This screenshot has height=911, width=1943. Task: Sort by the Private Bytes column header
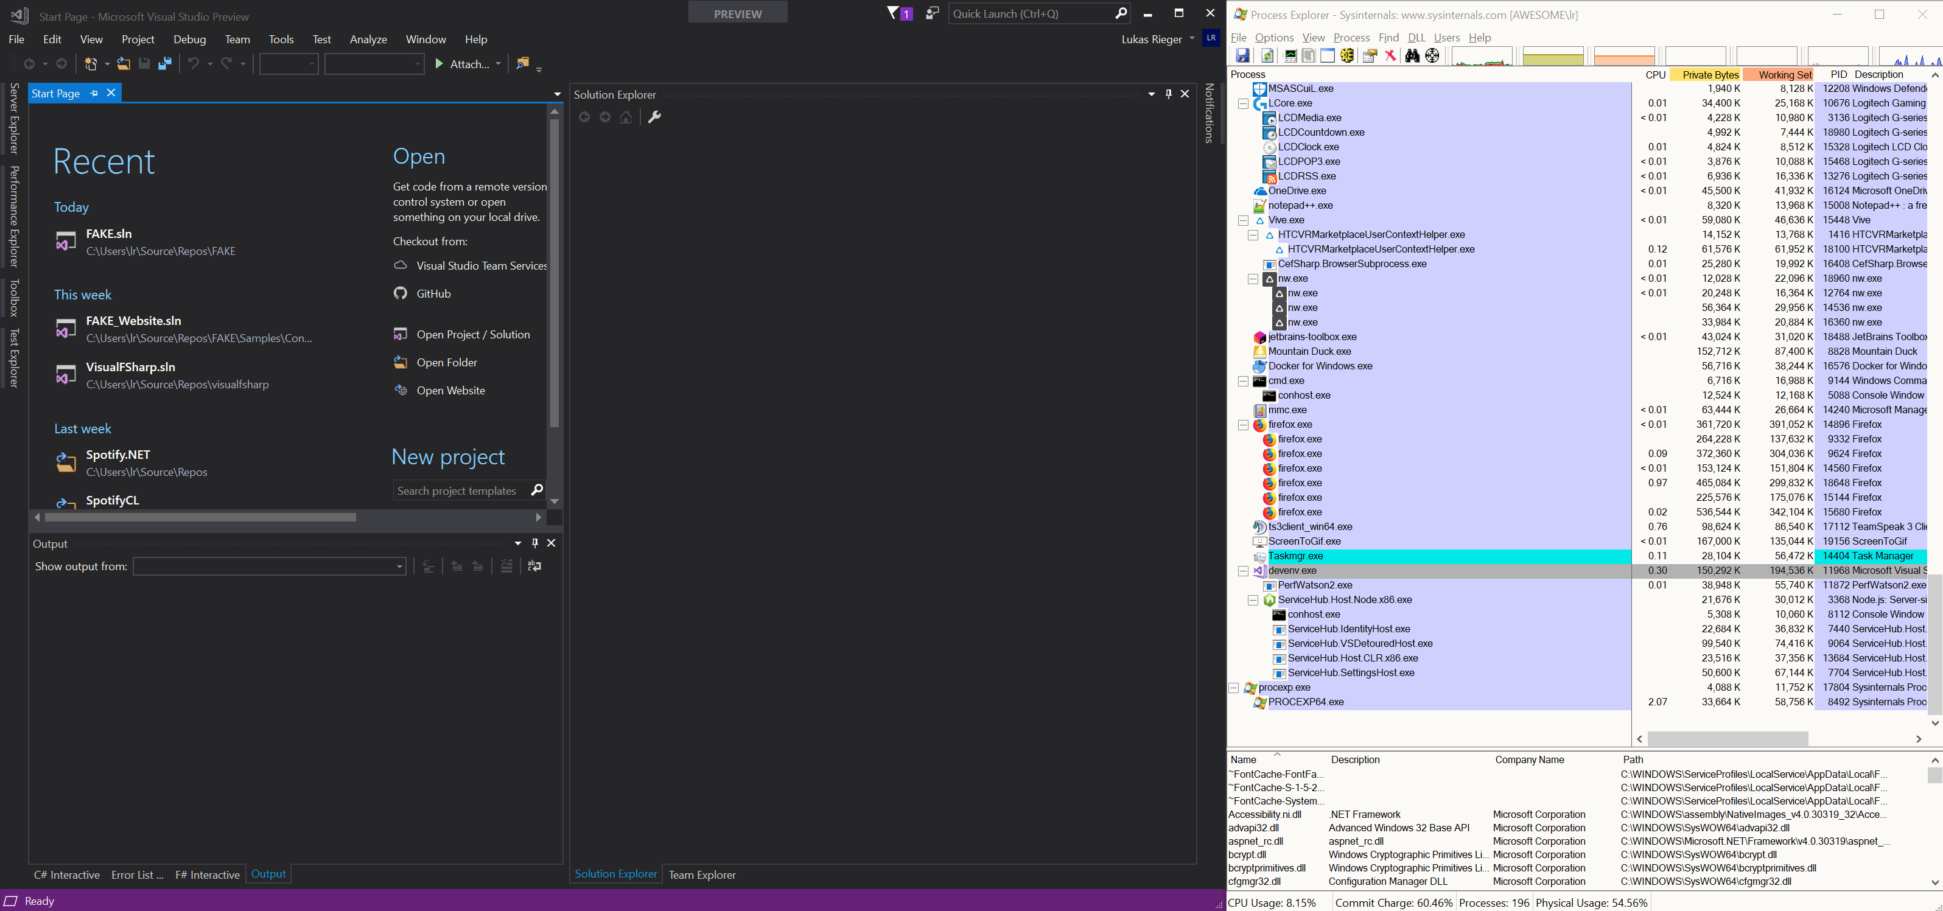(1706, 75)
